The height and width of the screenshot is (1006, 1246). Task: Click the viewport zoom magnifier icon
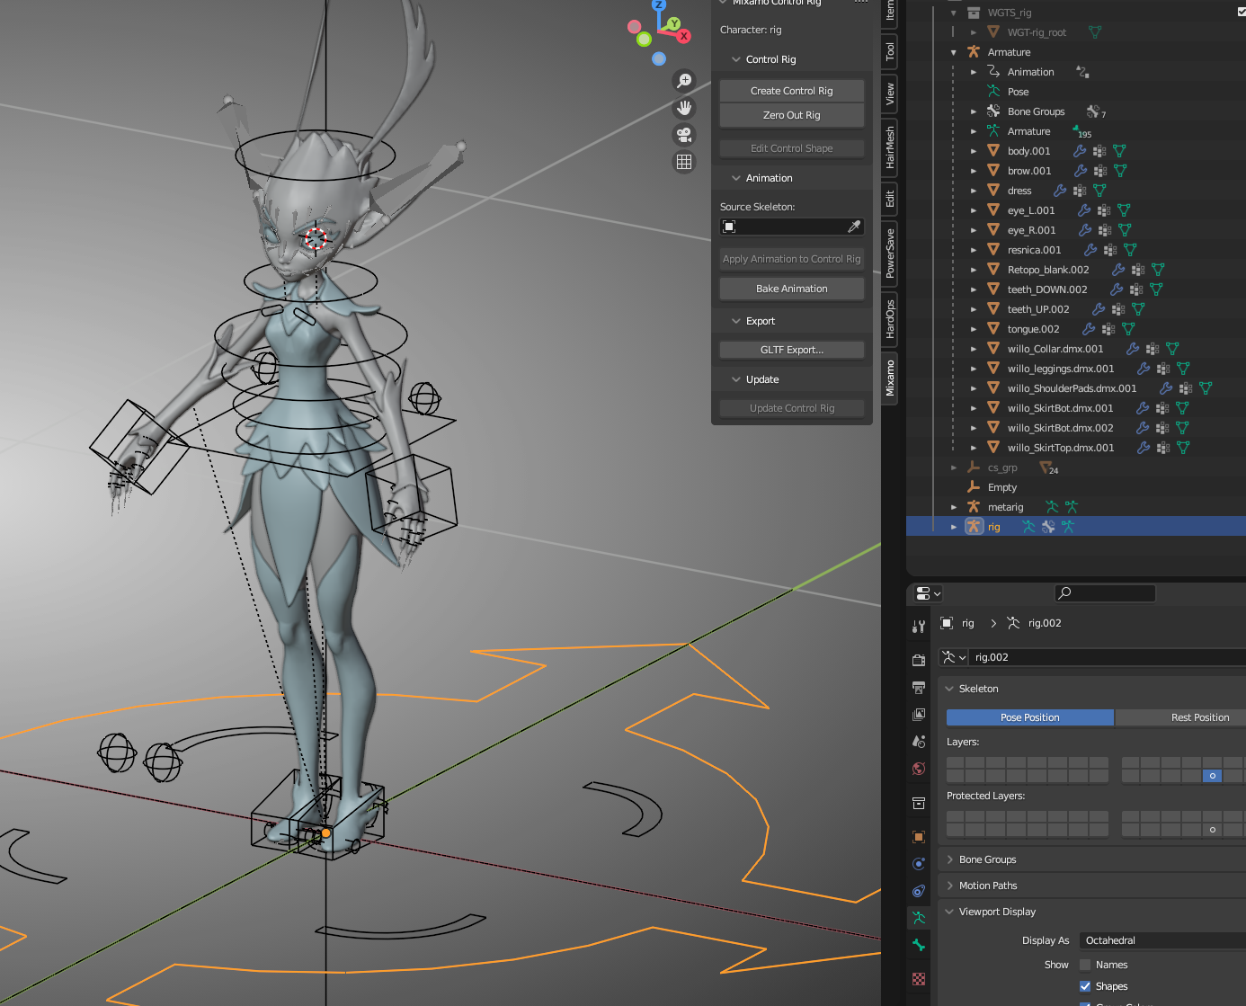[684, 81]
